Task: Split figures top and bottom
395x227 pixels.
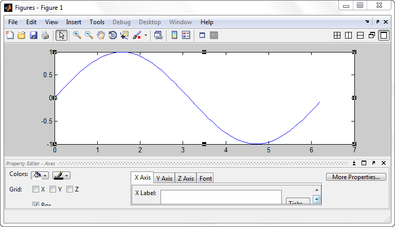Action: (360, 36)
